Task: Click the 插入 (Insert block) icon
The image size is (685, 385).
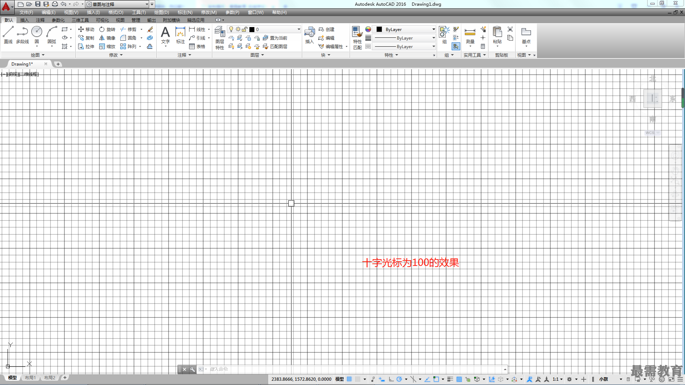Action: (309, 35)
